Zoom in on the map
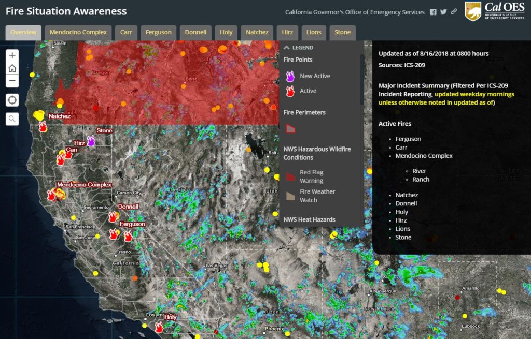531x339 pixels. pyautogui.click(x=12, y=55)
